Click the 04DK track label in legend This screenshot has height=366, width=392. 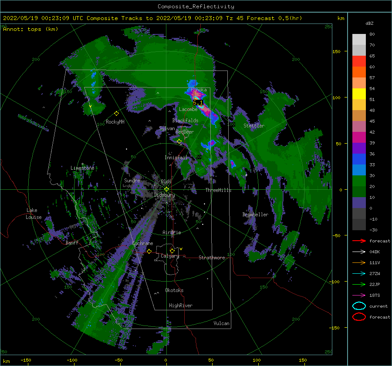[375, 252]
